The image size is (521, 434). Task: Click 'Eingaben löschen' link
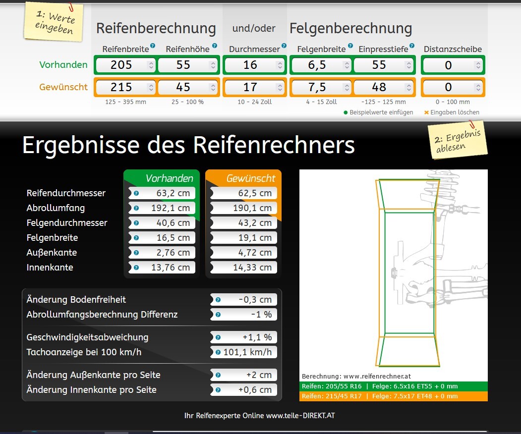[454, 112]
